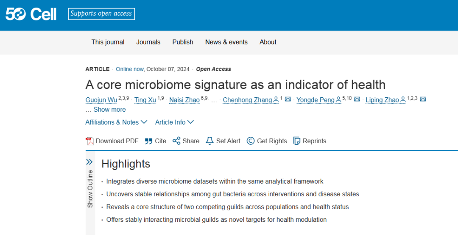
Task: Open author link Guojun Wu
Action: coord(101,100)
